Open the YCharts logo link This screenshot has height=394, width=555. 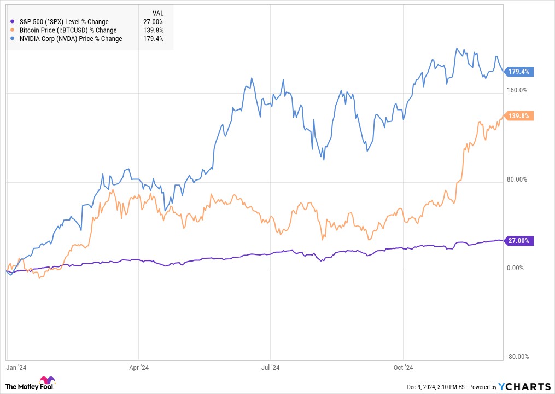coord(524,386)
